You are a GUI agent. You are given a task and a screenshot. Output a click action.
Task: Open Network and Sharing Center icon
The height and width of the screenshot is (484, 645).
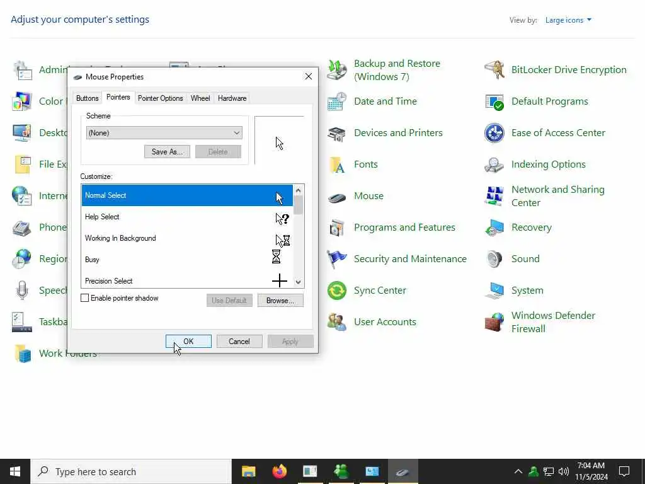coord(494,197)
